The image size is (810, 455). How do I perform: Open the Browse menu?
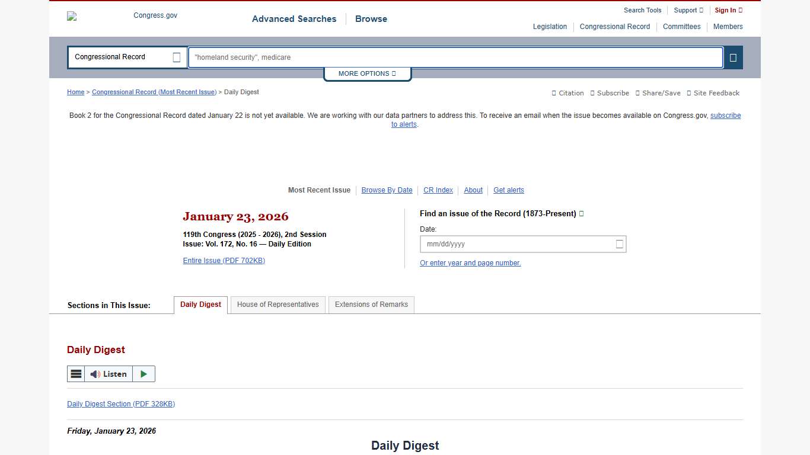371,19
